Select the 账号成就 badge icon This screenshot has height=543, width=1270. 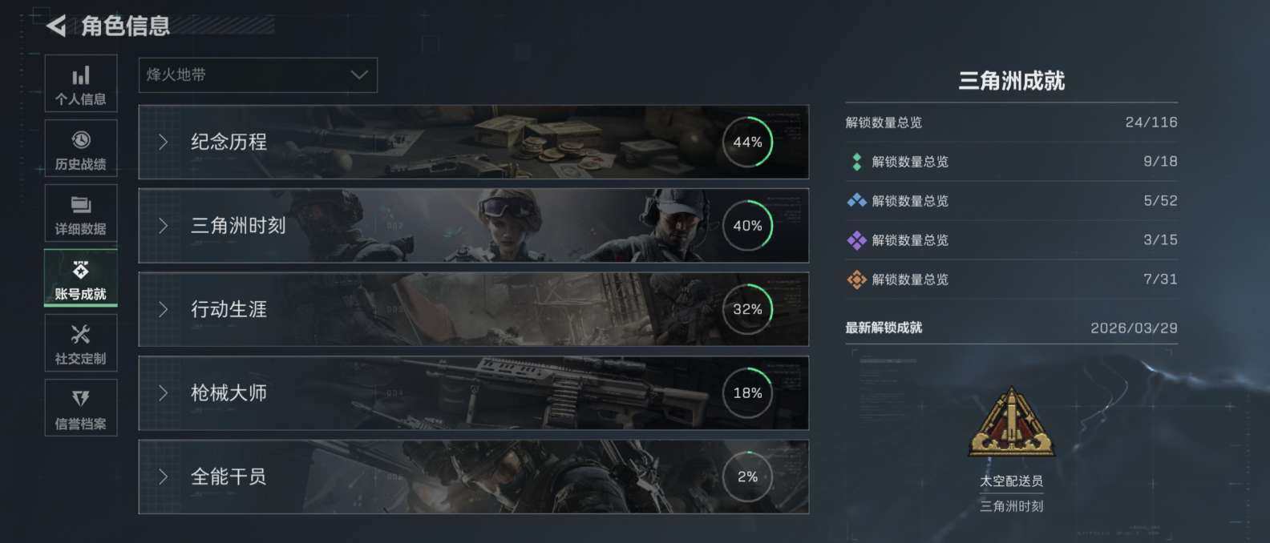(81, 270)
